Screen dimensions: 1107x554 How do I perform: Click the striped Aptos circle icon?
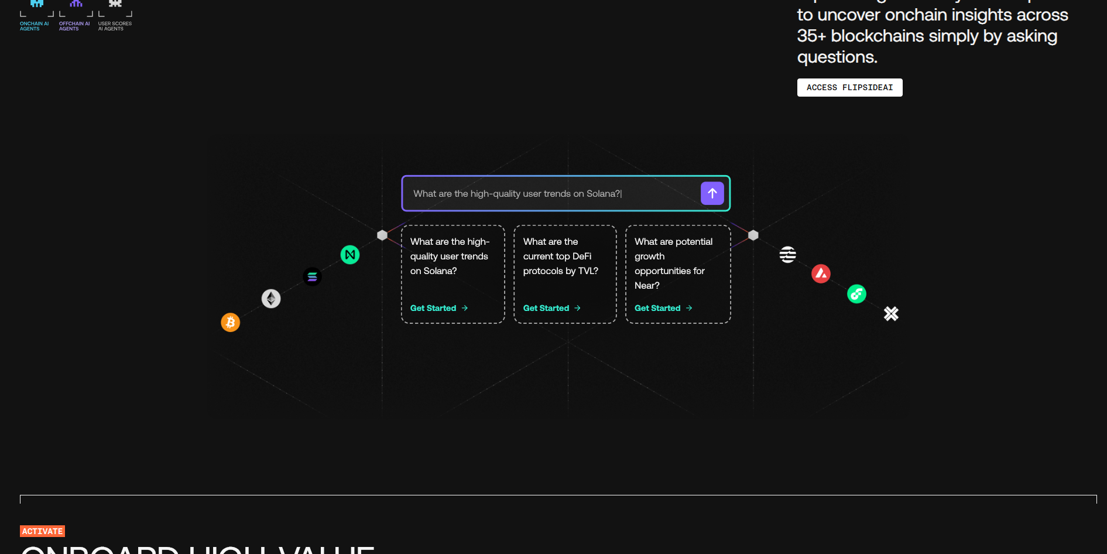coord(787,255)
